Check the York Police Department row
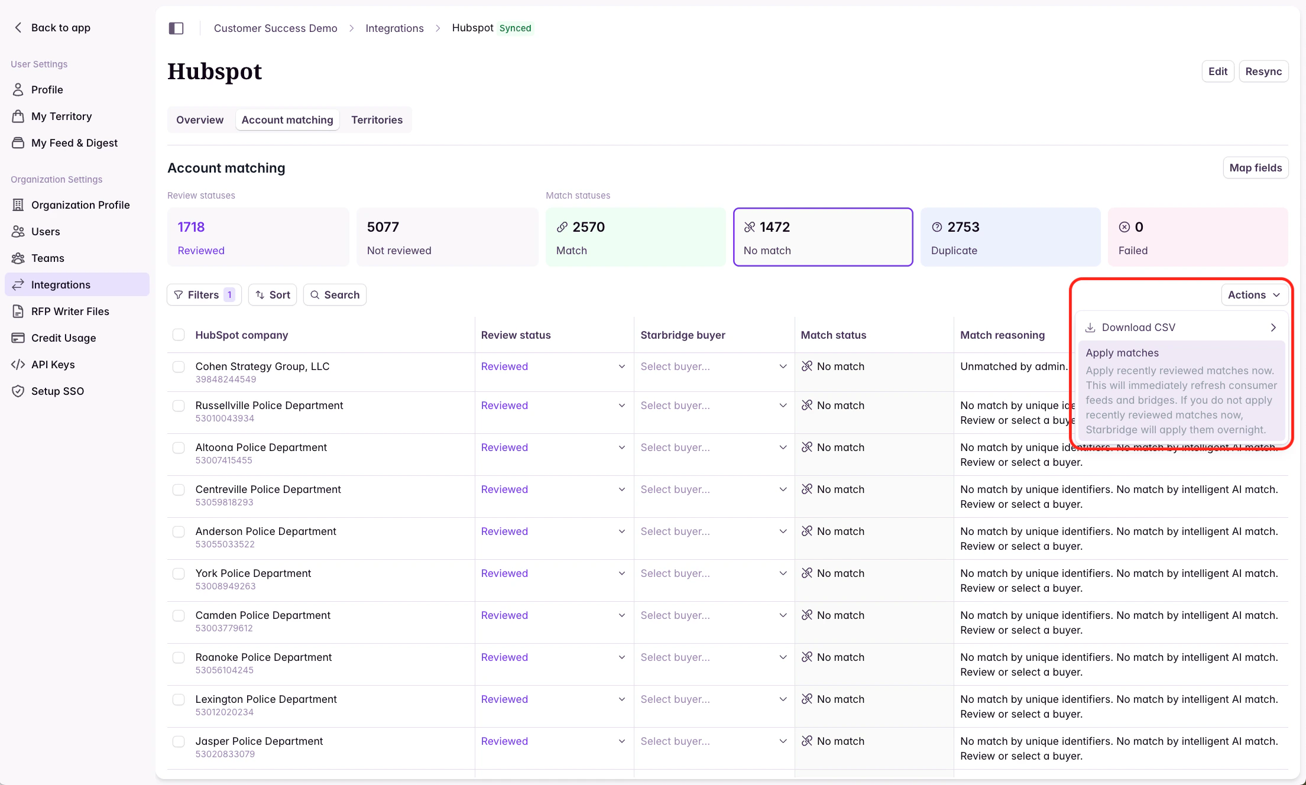This screenshot has width=1306, height=785. tap(179, 573)
